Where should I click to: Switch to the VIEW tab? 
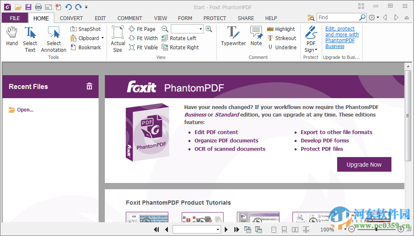tap(160, 18)
